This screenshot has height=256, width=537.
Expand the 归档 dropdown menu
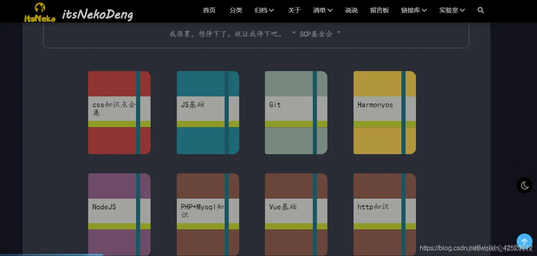coord(264,10)
